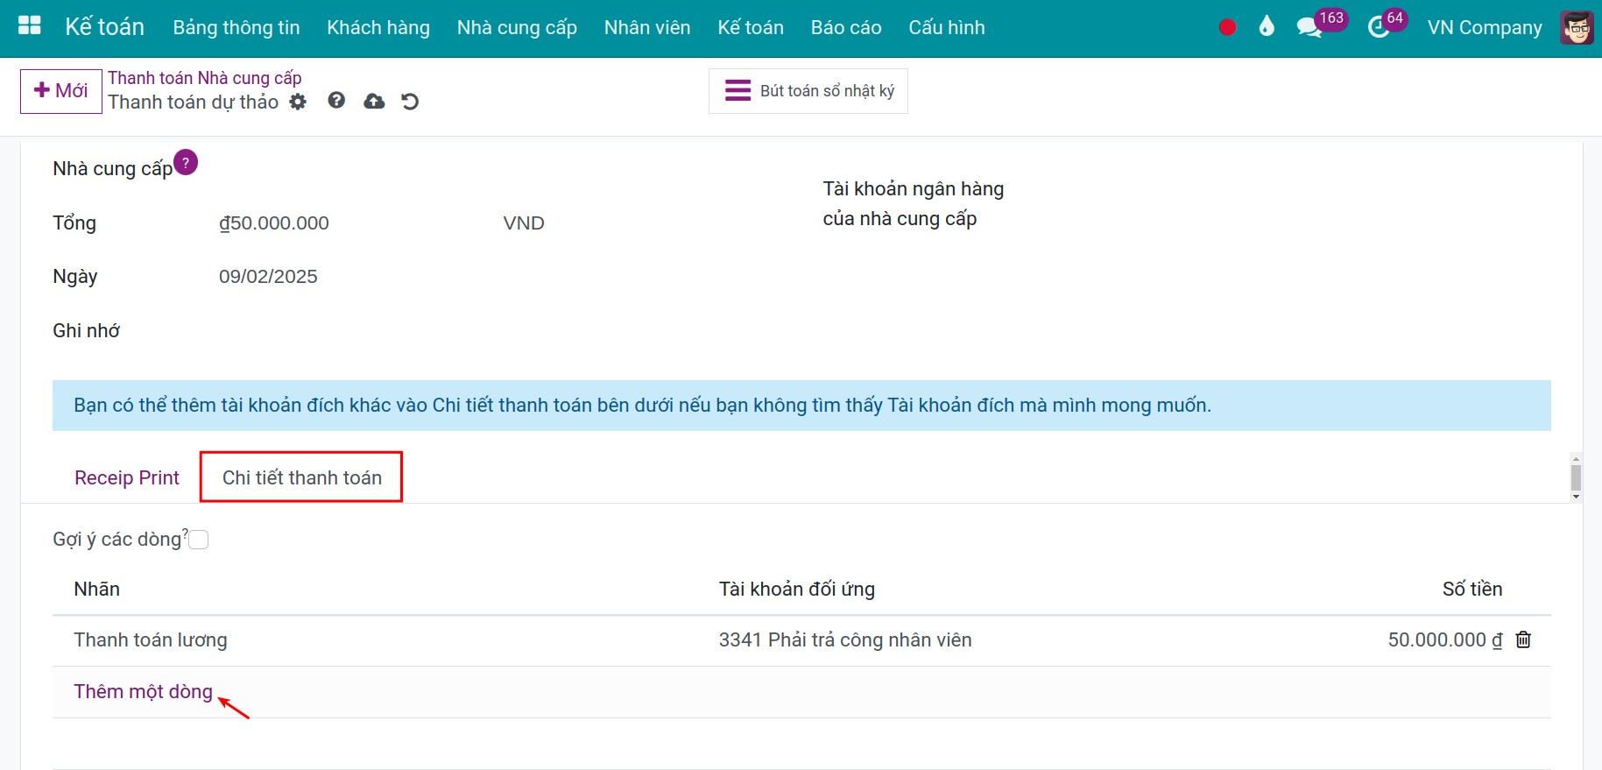Click the help question mark icon in breadcrumb

pos(336,101)
